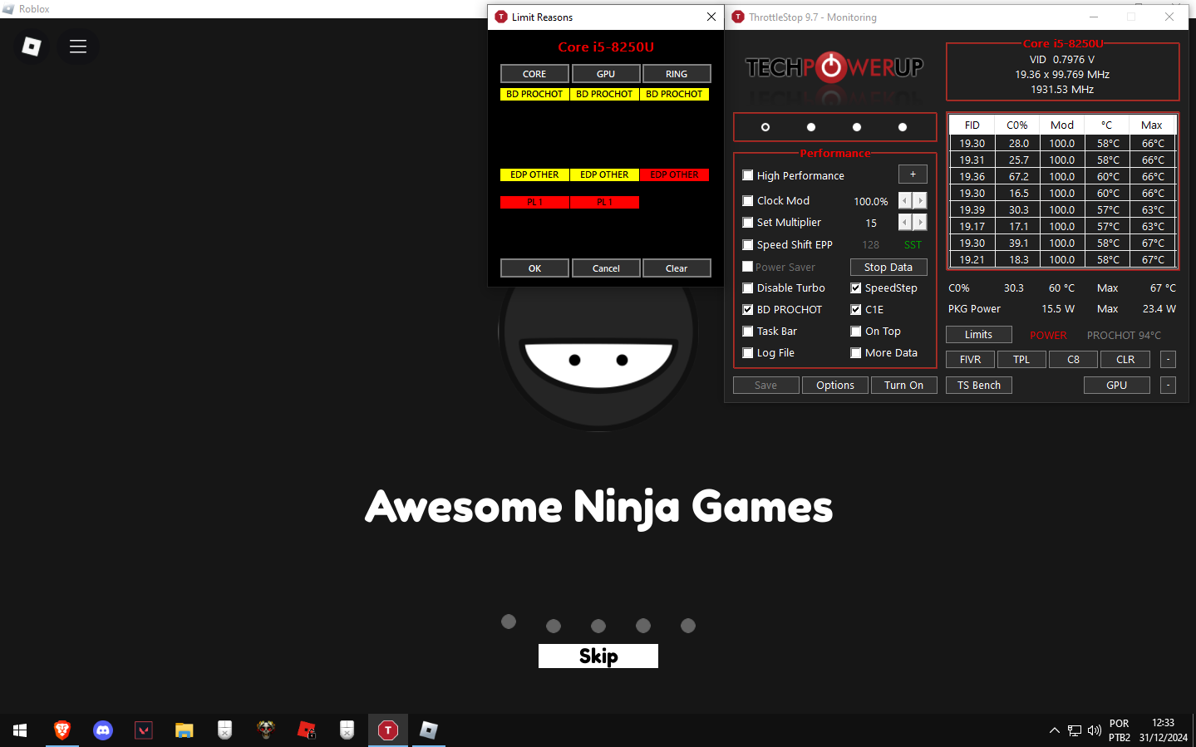The height and width of the screenshot is (747, 1196).
Task: Enable the Set Multiplier checkbox
Action: pos(748,222)
